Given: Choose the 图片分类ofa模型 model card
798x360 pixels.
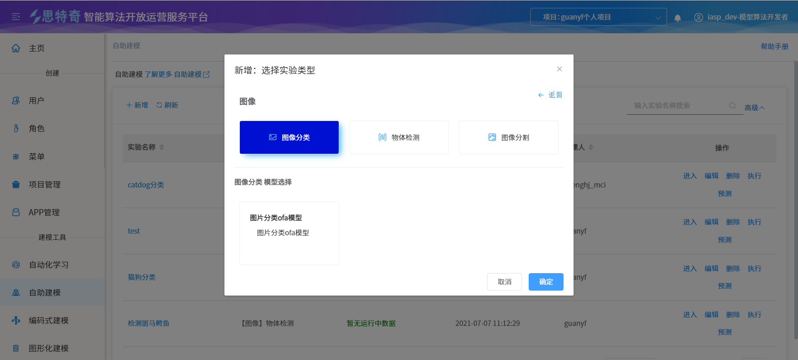Looking at the screenshot, I should click(289, 233).
